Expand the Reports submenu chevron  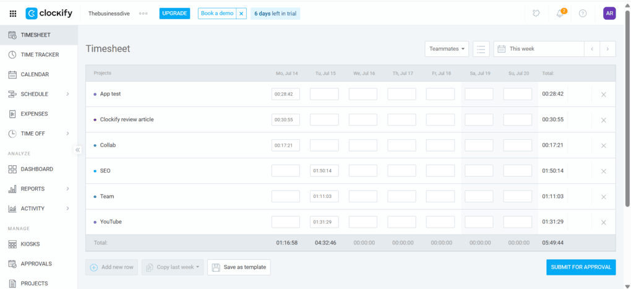(67, 189)
